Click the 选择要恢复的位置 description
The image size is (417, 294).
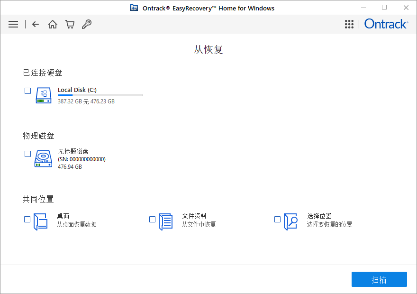329,225
